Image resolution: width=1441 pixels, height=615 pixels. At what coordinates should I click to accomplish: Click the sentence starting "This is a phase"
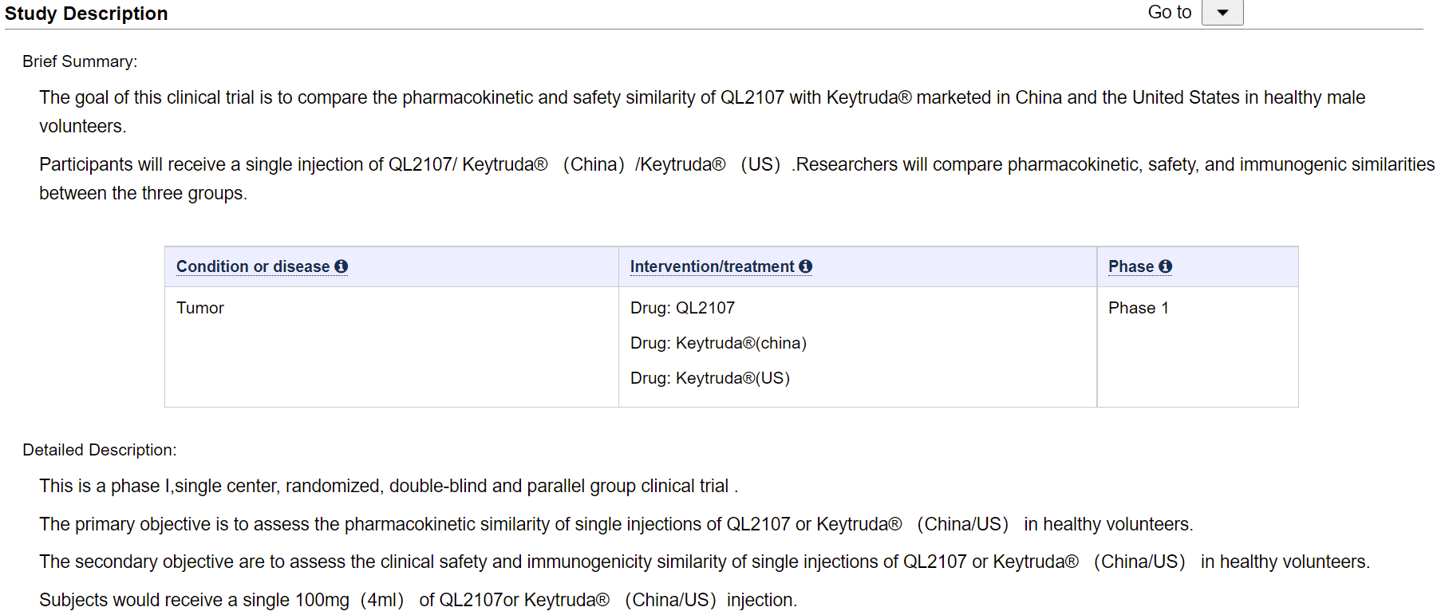click(x=389, y=486)
